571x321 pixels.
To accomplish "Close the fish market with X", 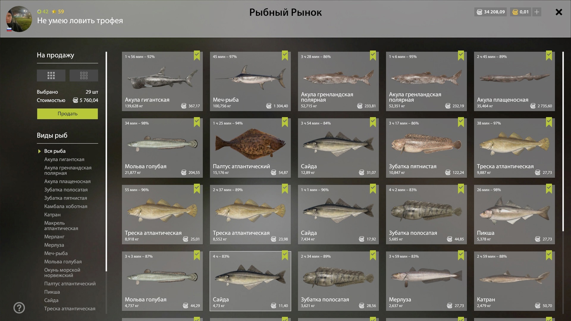I will point(559,12).
